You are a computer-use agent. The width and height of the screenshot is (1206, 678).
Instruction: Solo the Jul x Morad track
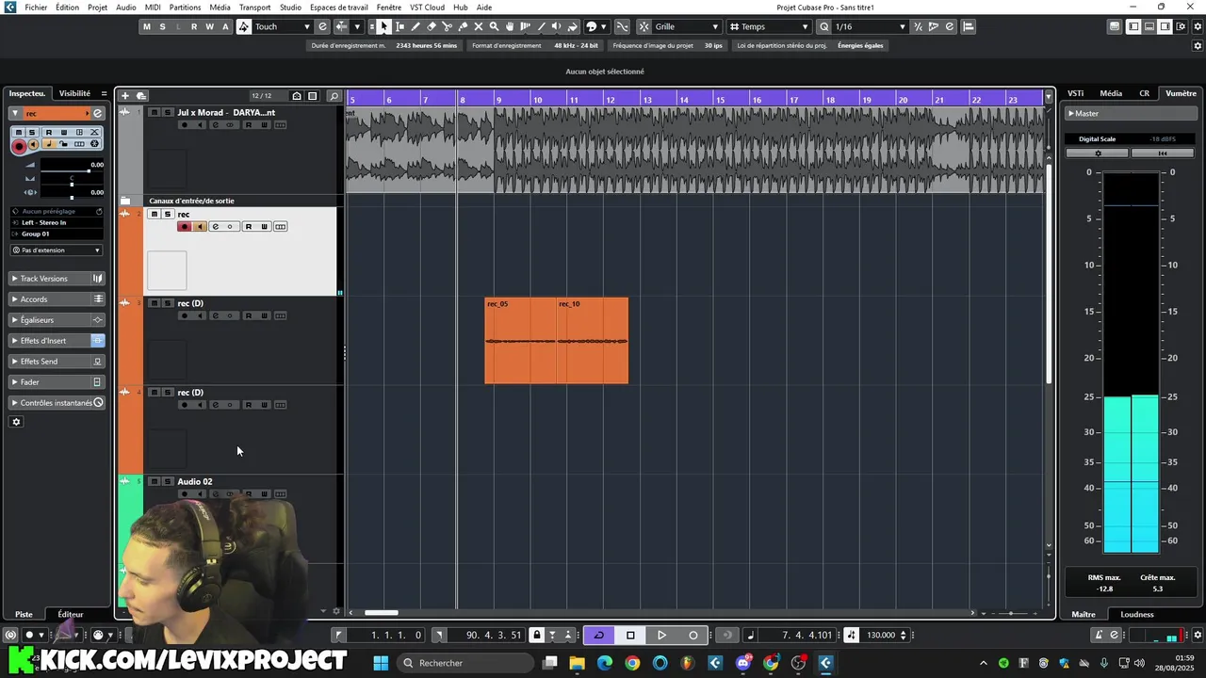point(168,112)
